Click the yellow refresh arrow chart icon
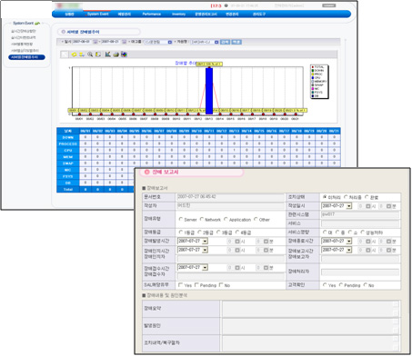 click(x=74, y=54)
